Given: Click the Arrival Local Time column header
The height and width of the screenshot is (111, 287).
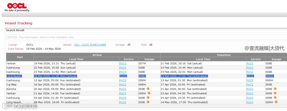Looking at the screenshot, I should click(x=76, y=59).
